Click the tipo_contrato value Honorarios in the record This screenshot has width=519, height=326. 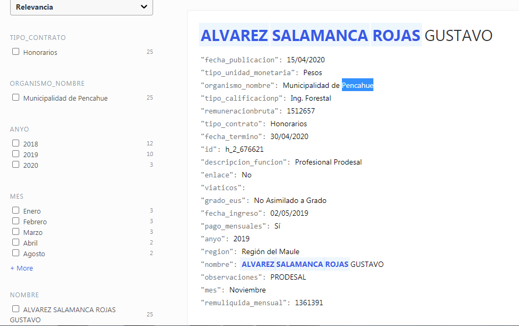coord(289,124)
